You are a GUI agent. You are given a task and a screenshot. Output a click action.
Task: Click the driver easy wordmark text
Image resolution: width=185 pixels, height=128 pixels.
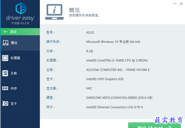tap(20, 18)
